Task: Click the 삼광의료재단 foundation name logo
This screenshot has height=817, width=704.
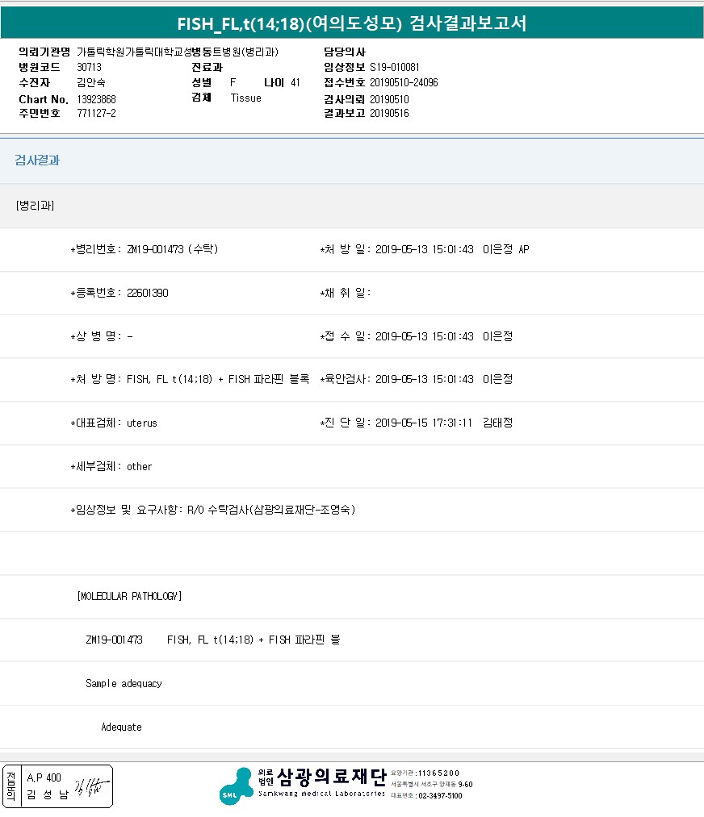Action: pyautogui.click(x=331, y=777)
